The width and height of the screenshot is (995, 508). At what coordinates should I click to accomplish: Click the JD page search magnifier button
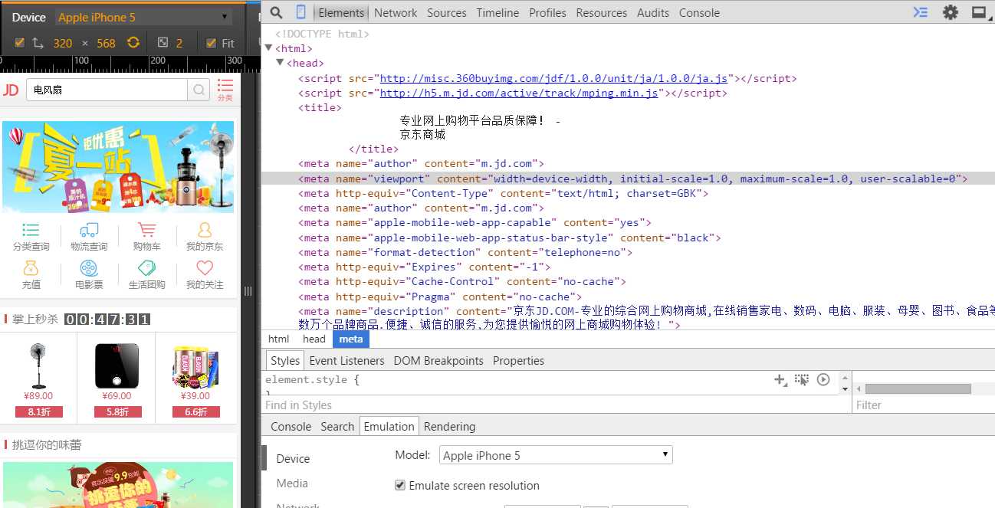(x=199, y=90)
